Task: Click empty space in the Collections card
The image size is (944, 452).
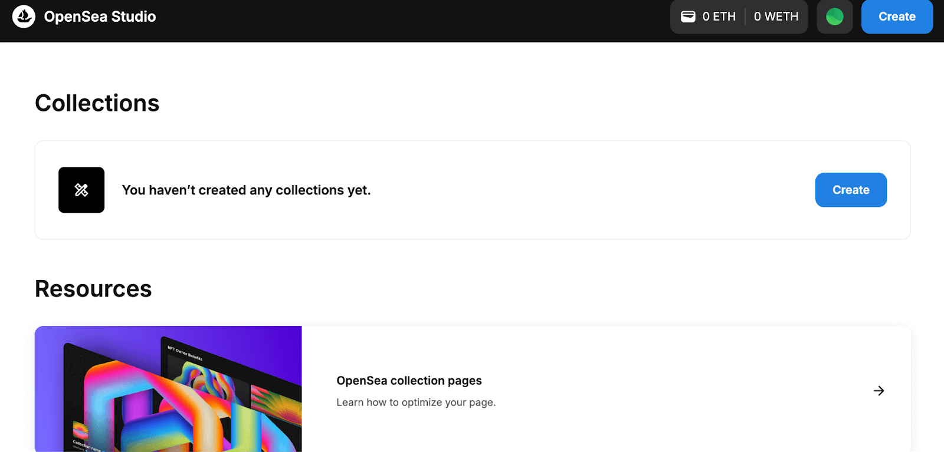Action: click(x=590, y=190)
